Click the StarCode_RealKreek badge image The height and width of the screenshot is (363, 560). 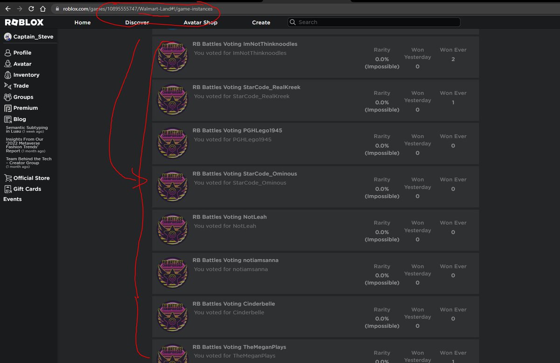[x=172, y=100]
